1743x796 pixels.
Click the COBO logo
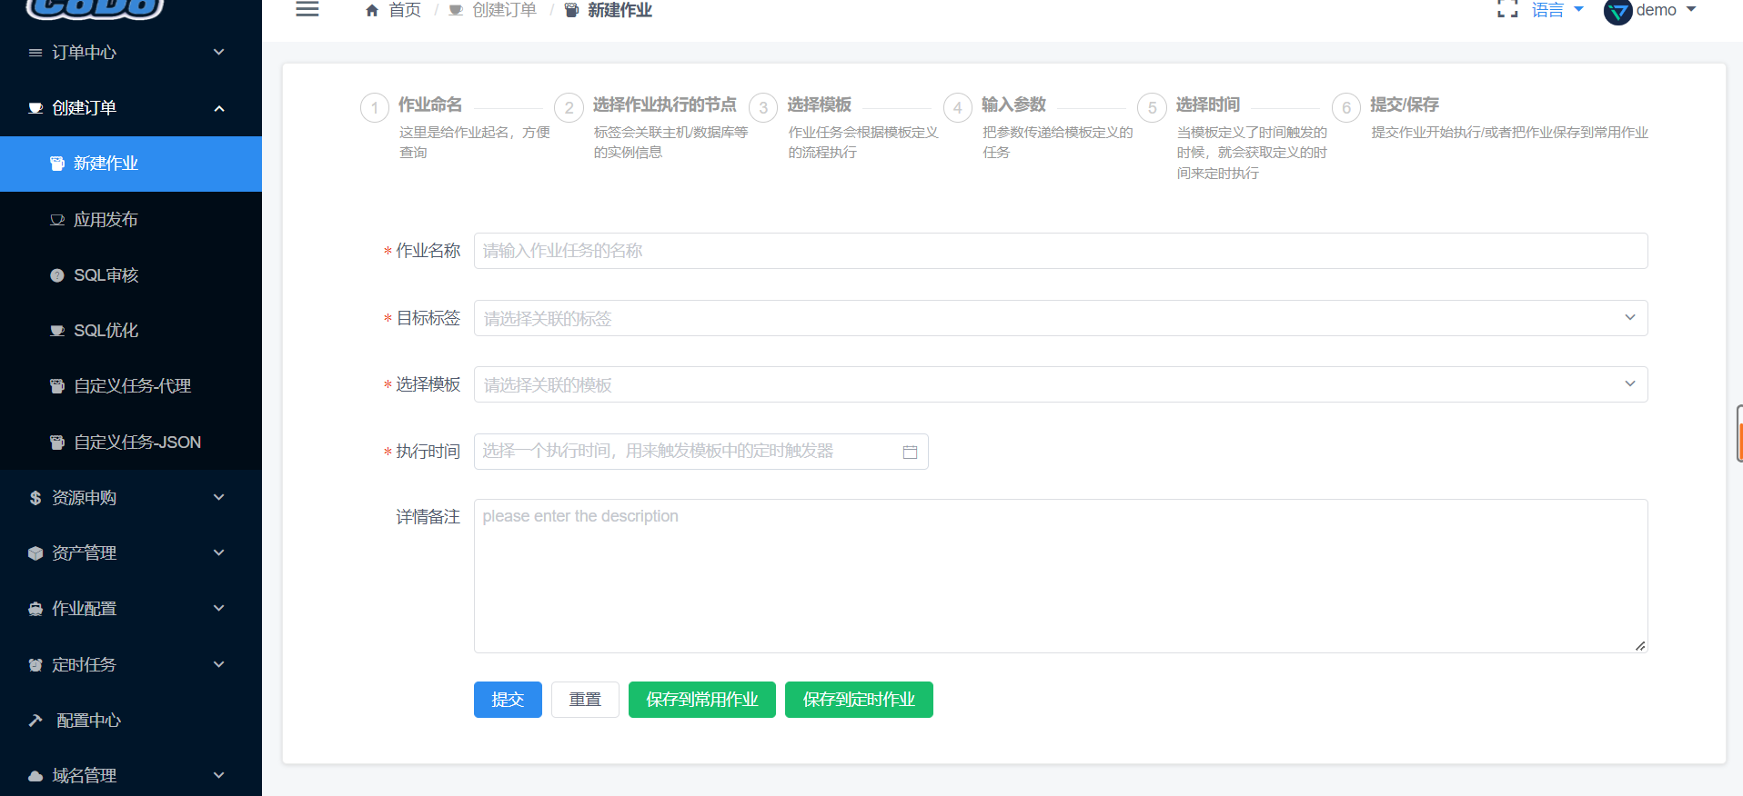tap(96, 9)
